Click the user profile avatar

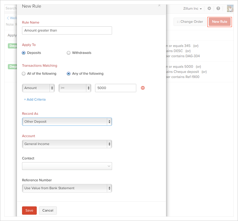point(230,8)
